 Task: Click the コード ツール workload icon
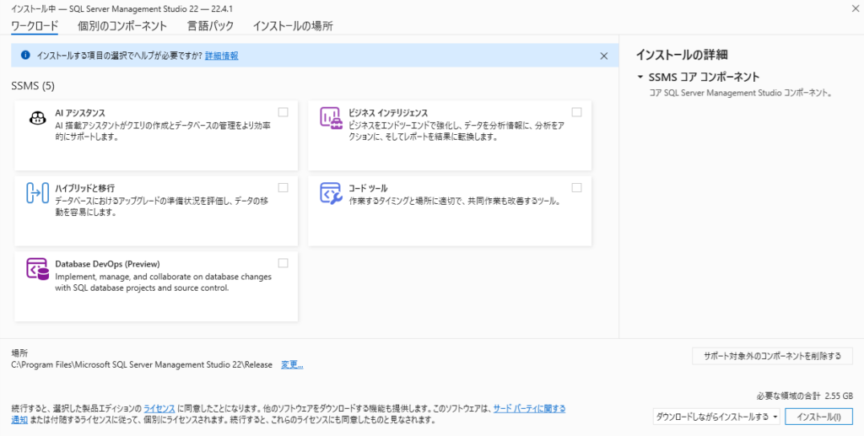pyautogui.click(x=330, y=193)
